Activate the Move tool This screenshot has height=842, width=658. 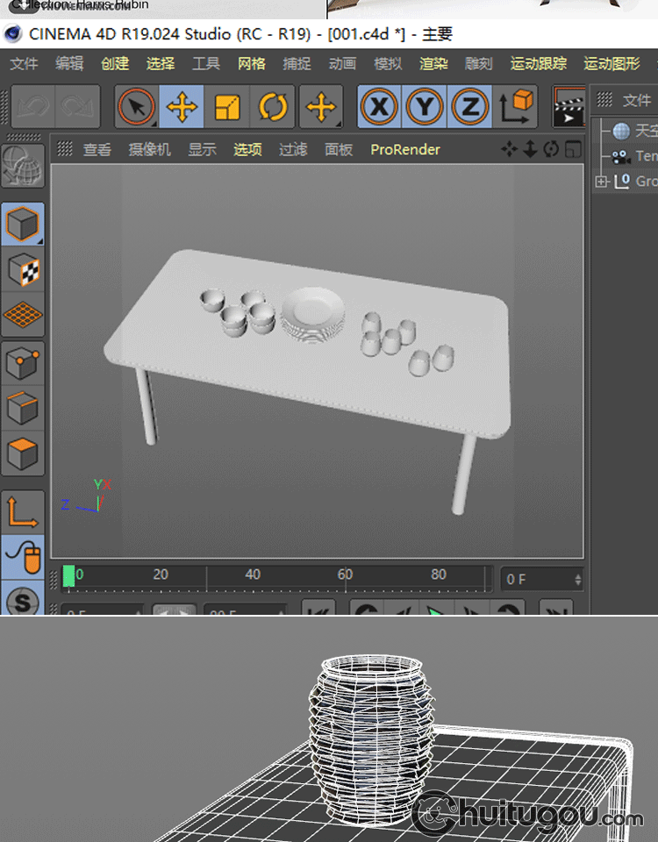[182, 107]
